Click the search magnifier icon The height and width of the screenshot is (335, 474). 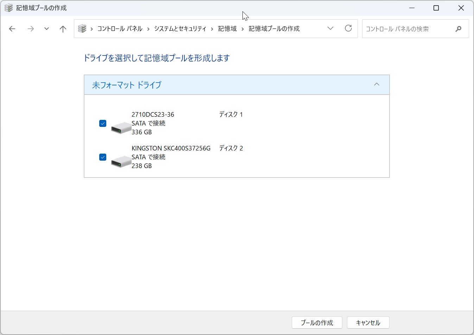(458, 29)
